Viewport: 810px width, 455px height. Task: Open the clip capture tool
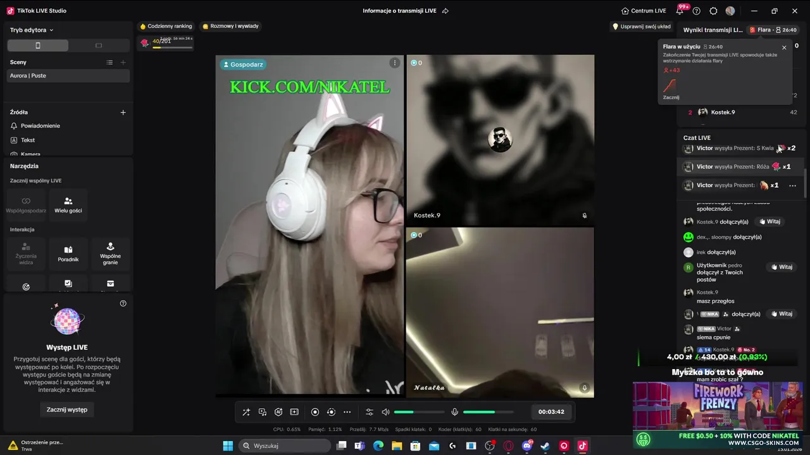294,412
